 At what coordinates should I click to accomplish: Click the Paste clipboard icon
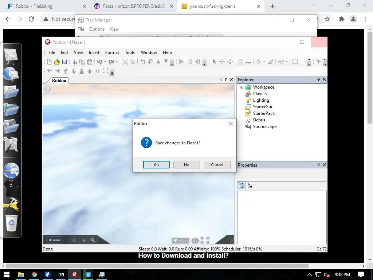coord(90,62)
